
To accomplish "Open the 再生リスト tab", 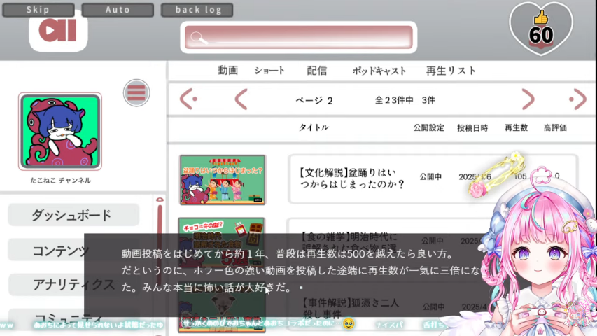I will [x=451, y=71].
